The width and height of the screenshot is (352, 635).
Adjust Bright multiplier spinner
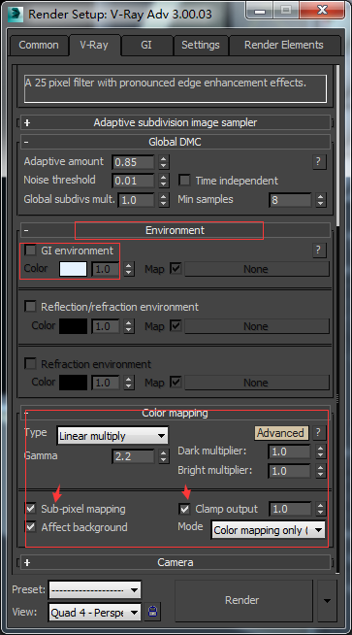pos(320,471)
